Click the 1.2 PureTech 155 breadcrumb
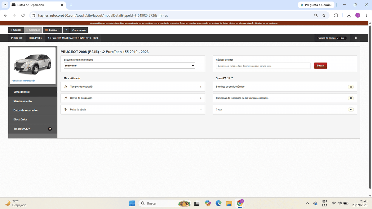 click(73, 38)
